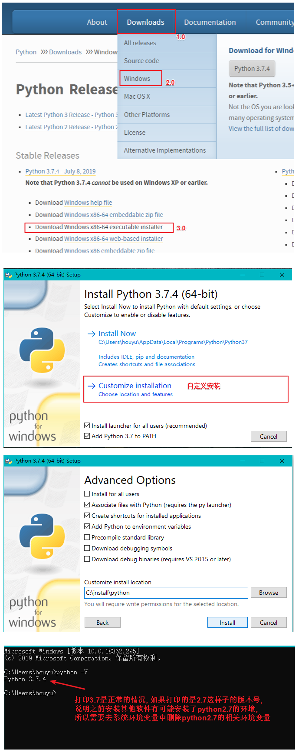Close the first Python Setup window
The width and height of the screenshot is (302, 753).
point(282,275)
